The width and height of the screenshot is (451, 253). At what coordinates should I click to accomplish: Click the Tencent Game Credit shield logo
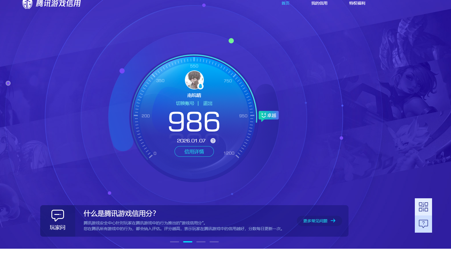point(28,4)
